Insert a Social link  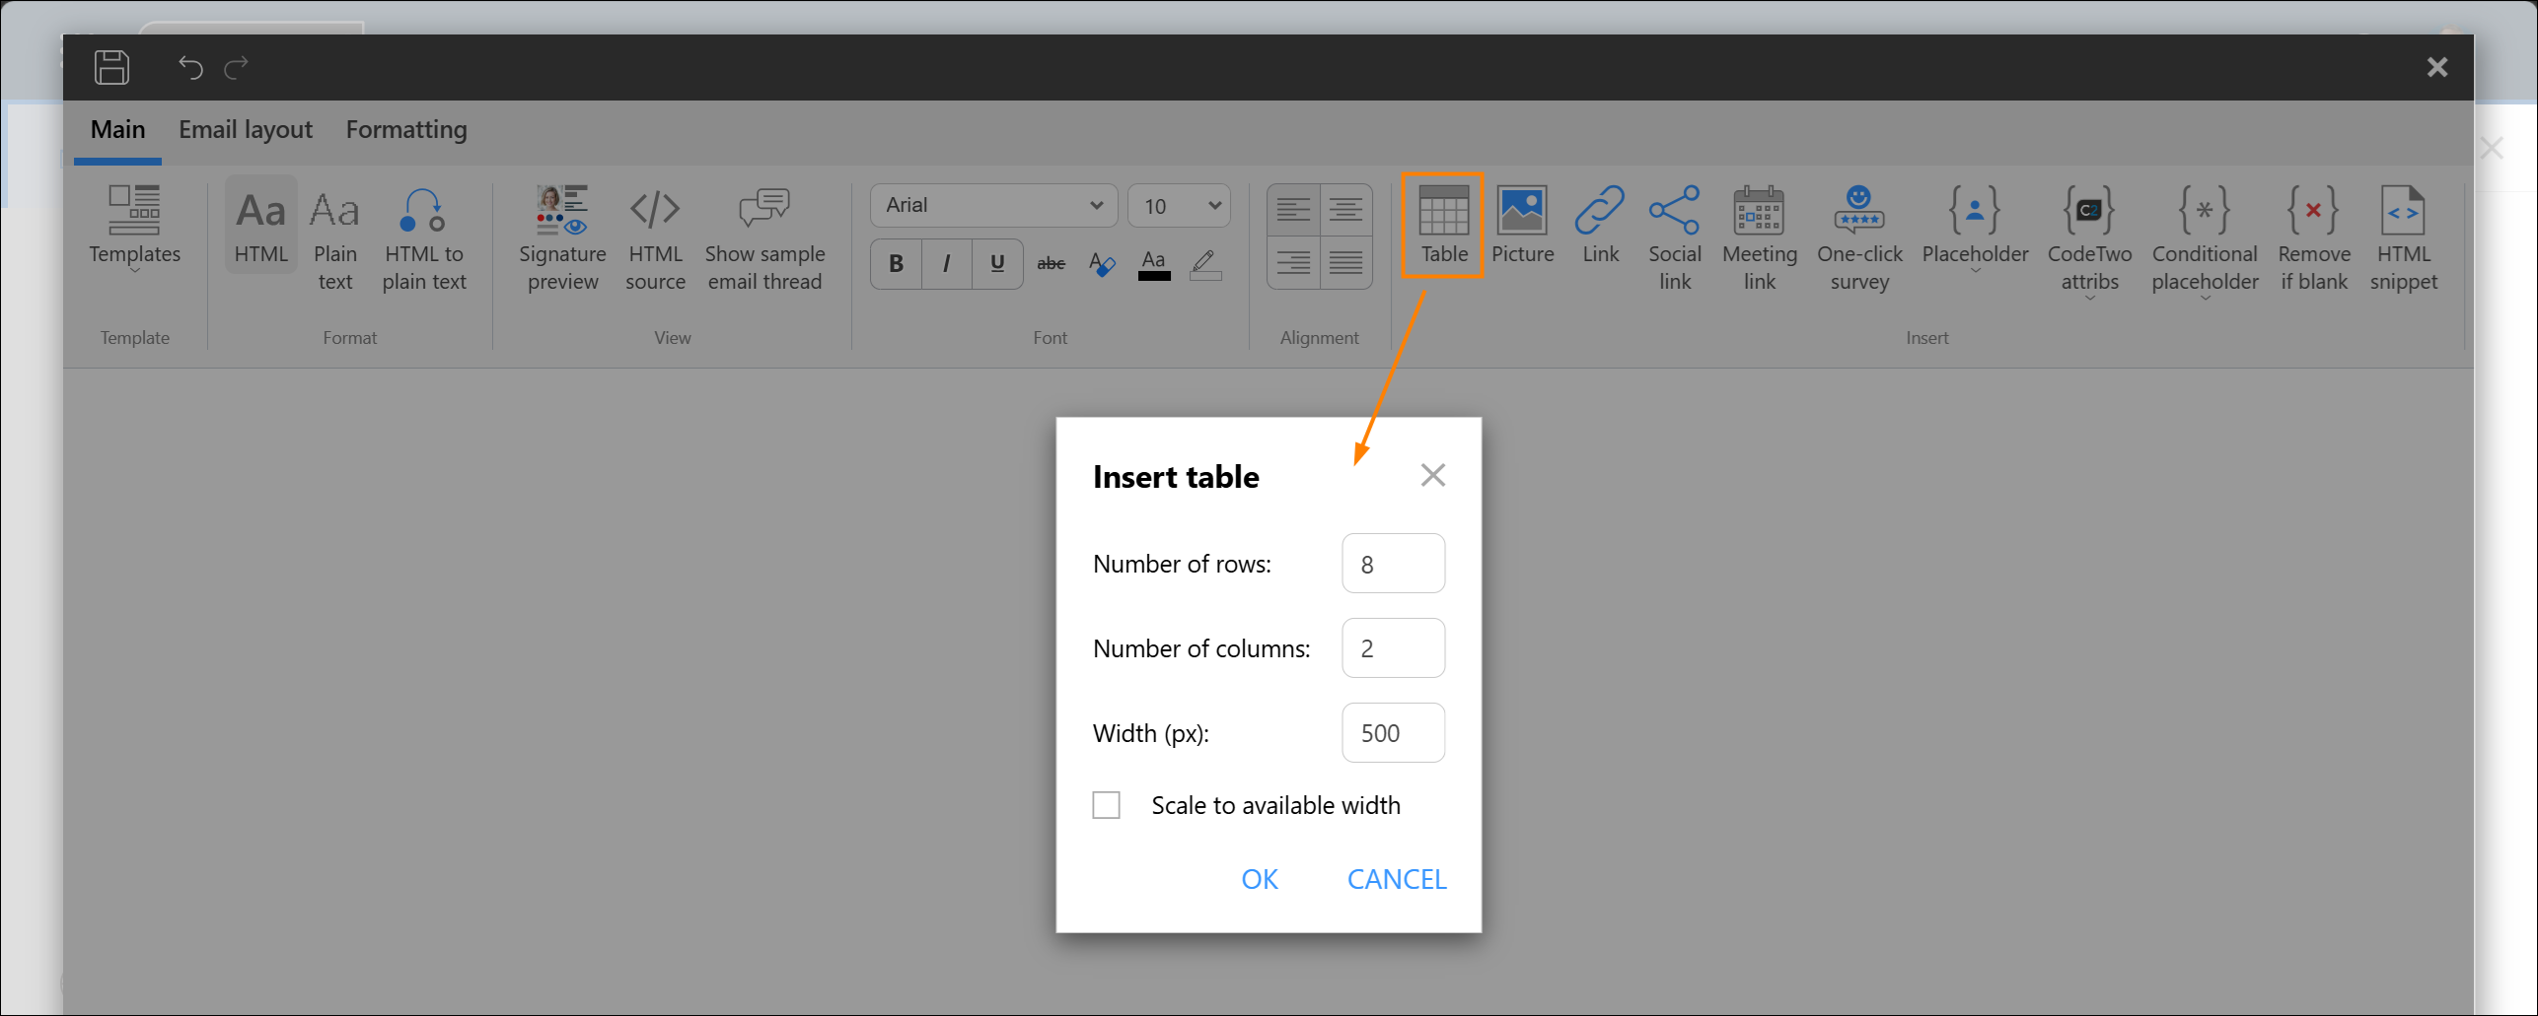tap(1675, 239)
